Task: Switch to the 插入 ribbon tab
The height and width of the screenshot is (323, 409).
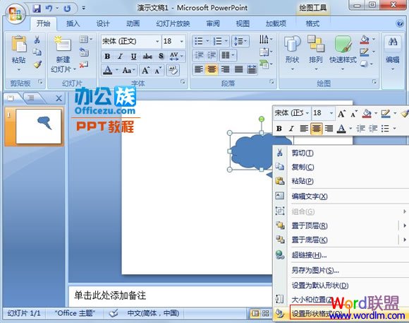Action: pos(73,23)
